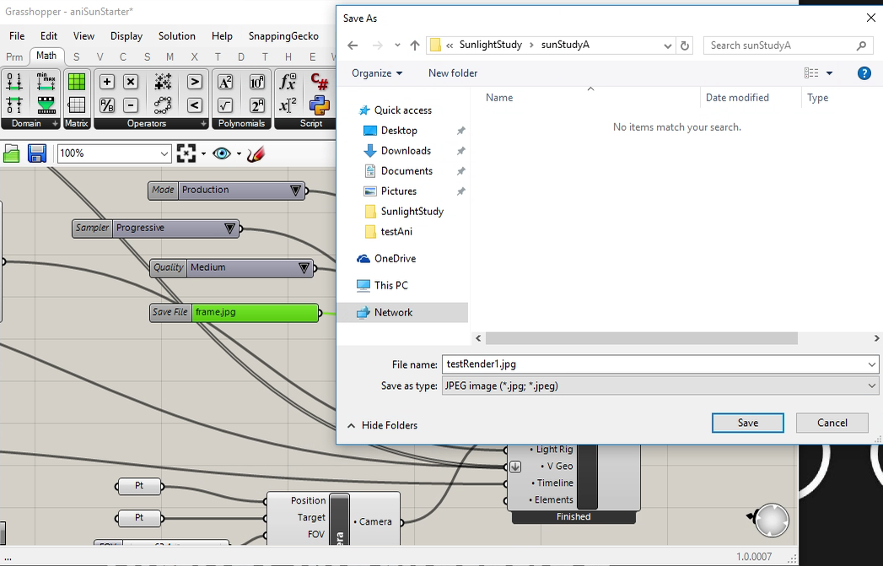The width and height of the screenshot is (883, 566).
Task: Toggle the preview eye icon
Action: 221,154
